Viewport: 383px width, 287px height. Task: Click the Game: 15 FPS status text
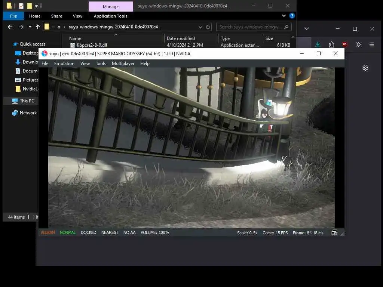(x=275, y=233)
